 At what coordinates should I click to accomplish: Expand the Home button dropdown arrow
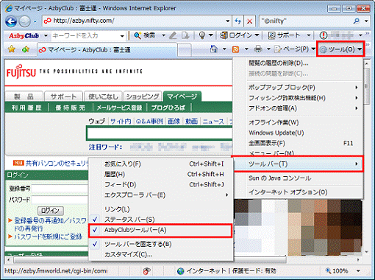click(224, 49)
